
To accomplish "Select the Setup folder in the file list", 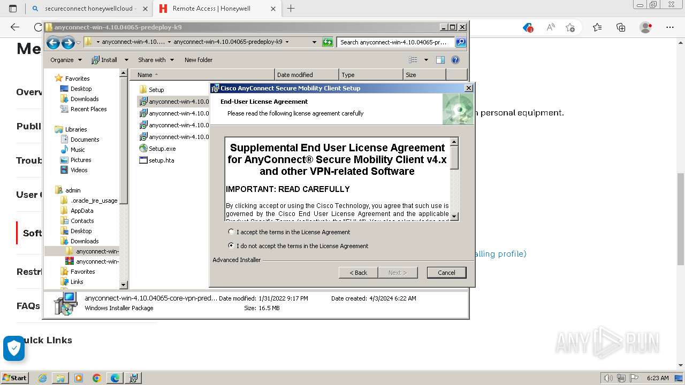I will tap(151, 90).
